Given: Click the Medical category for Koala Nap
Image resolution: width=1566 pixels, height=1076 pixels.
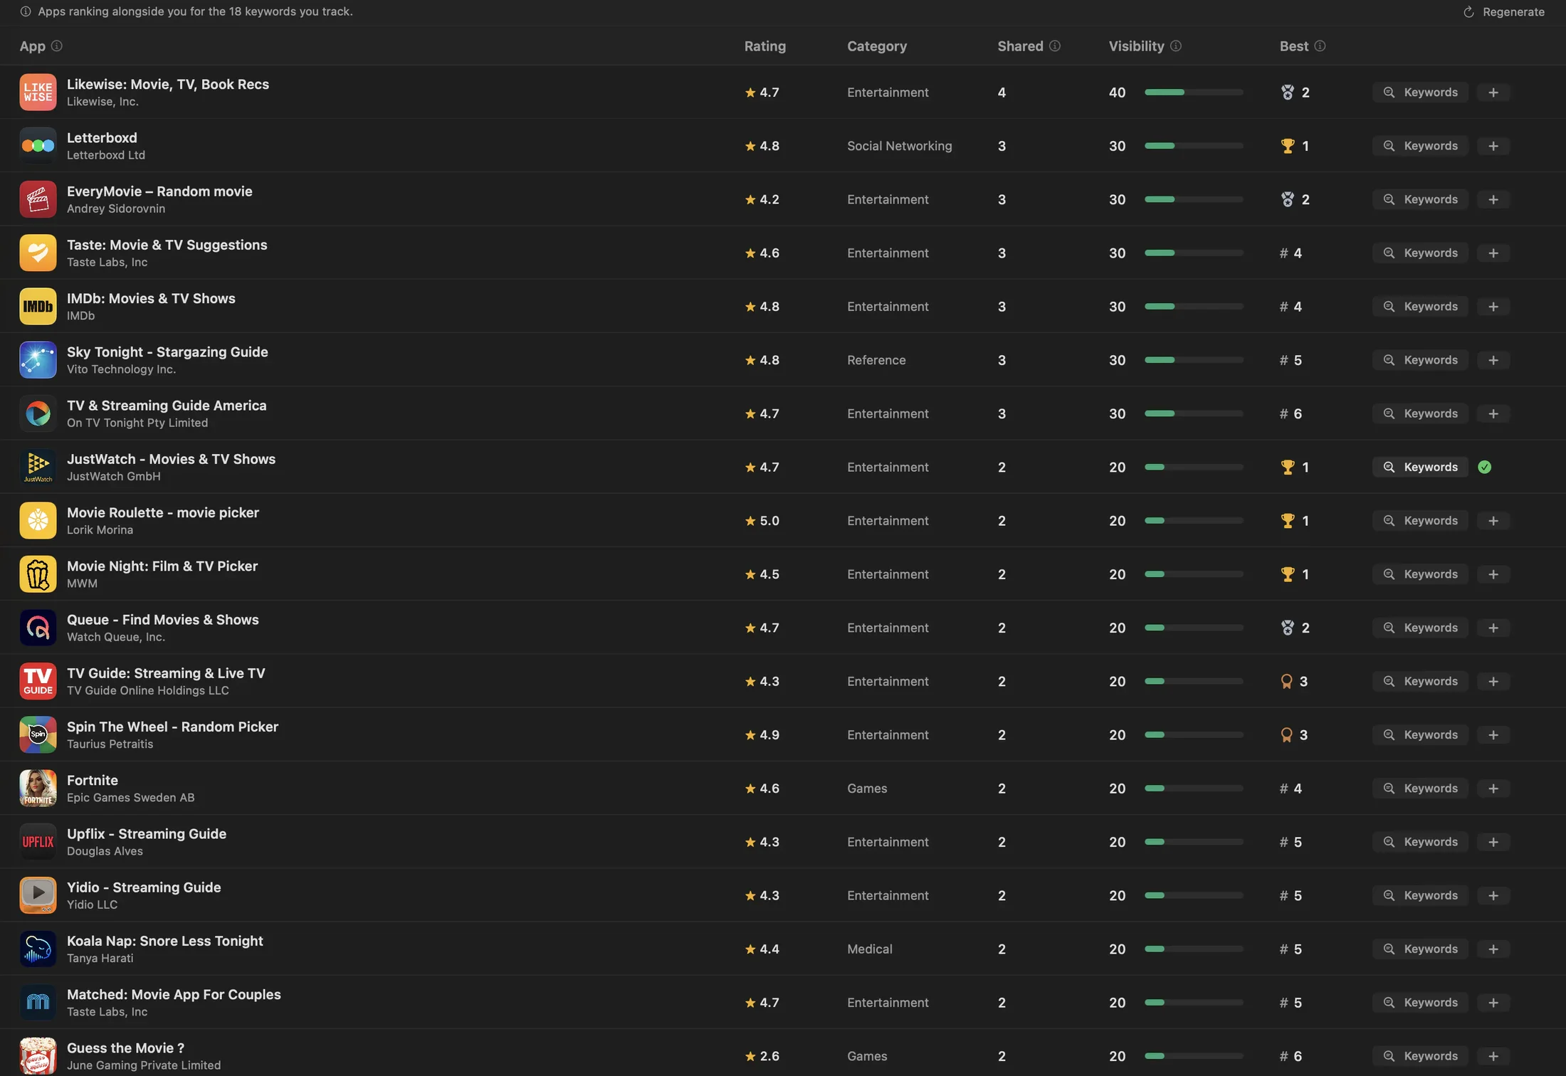Looking at the screenshot, I should [x=869, y=949].
